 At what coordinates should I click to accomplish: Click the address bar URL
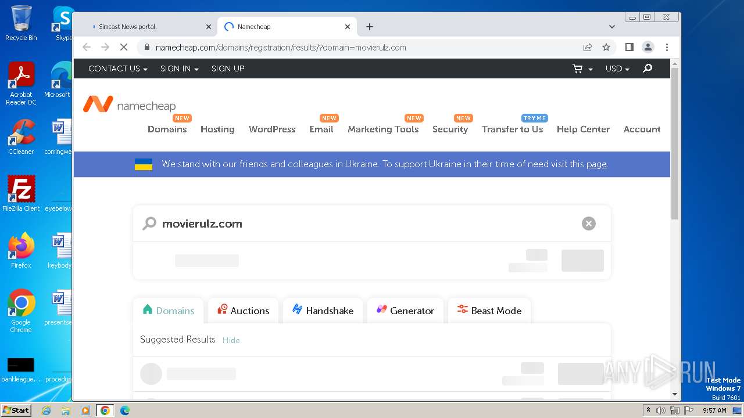(281, 48)
